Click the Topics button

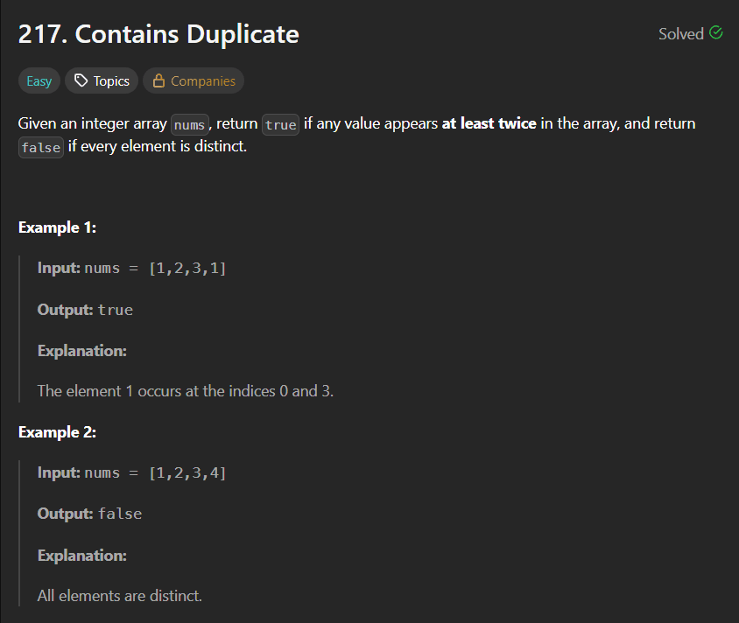tap(101, 80)
